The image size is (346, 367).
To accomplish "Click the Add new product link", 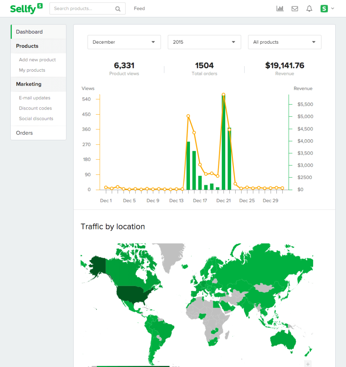I will coord(37,60).
